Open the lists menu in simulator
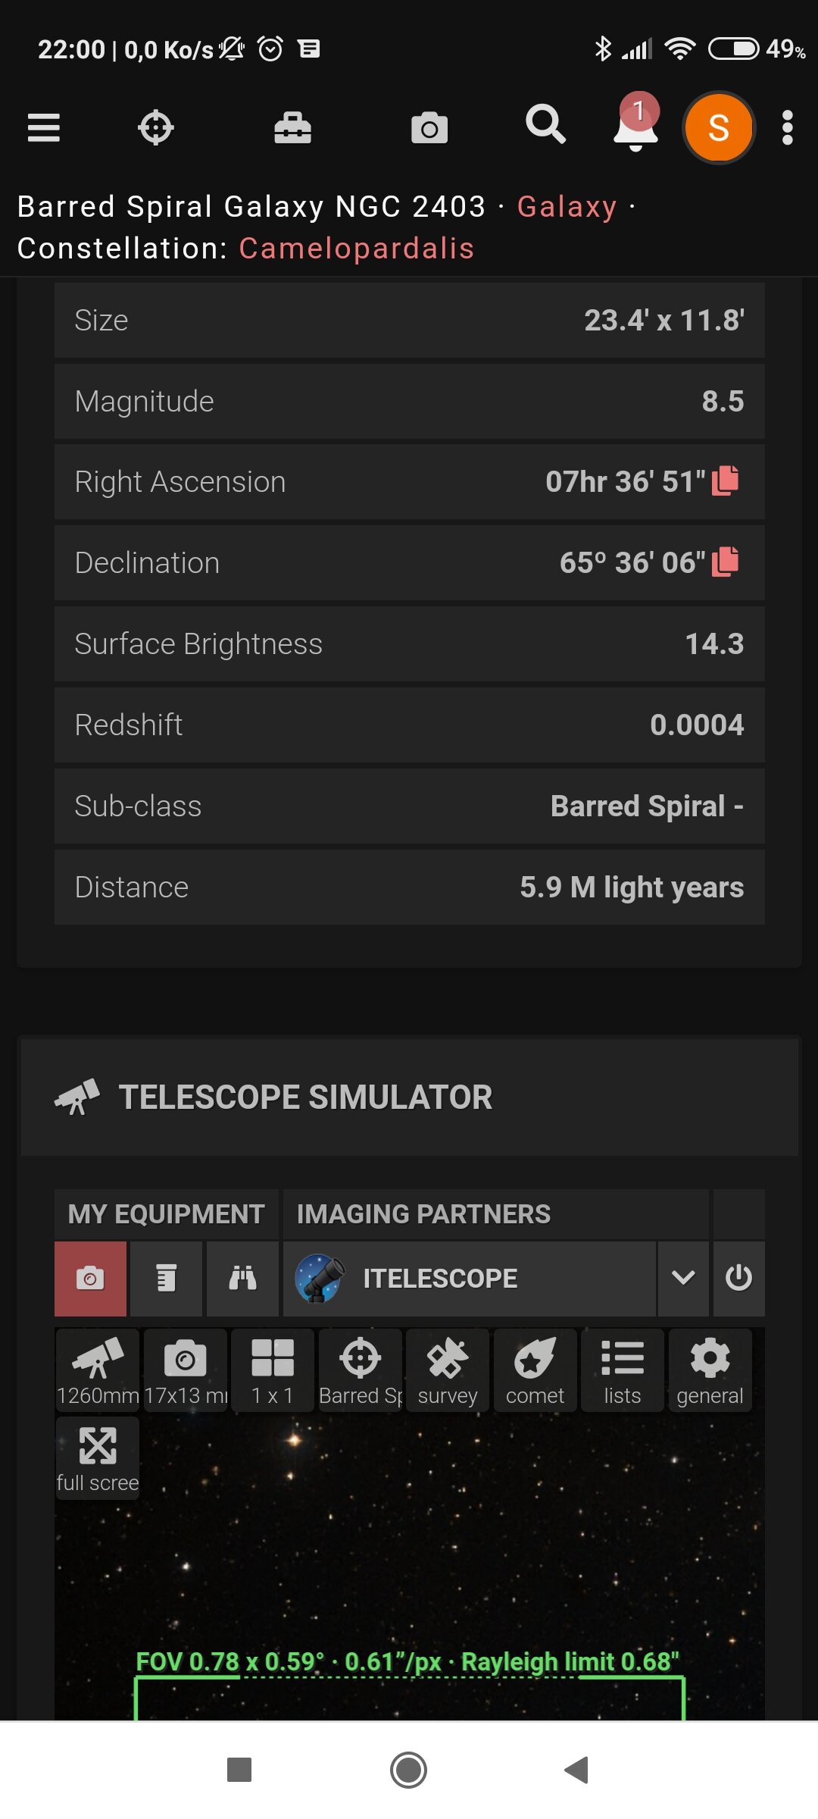 (x=623, y=1370)
